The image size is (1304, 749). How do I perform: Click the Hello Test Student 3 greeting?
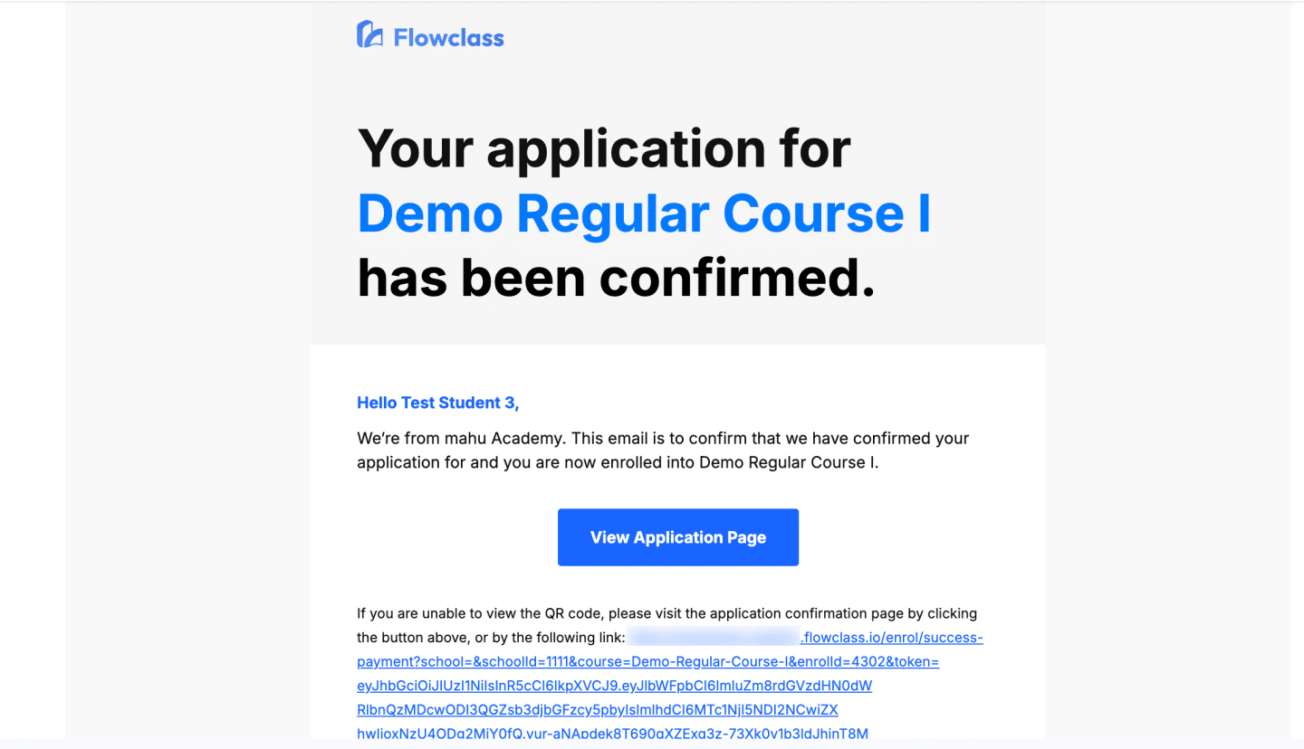pos(438,403)
